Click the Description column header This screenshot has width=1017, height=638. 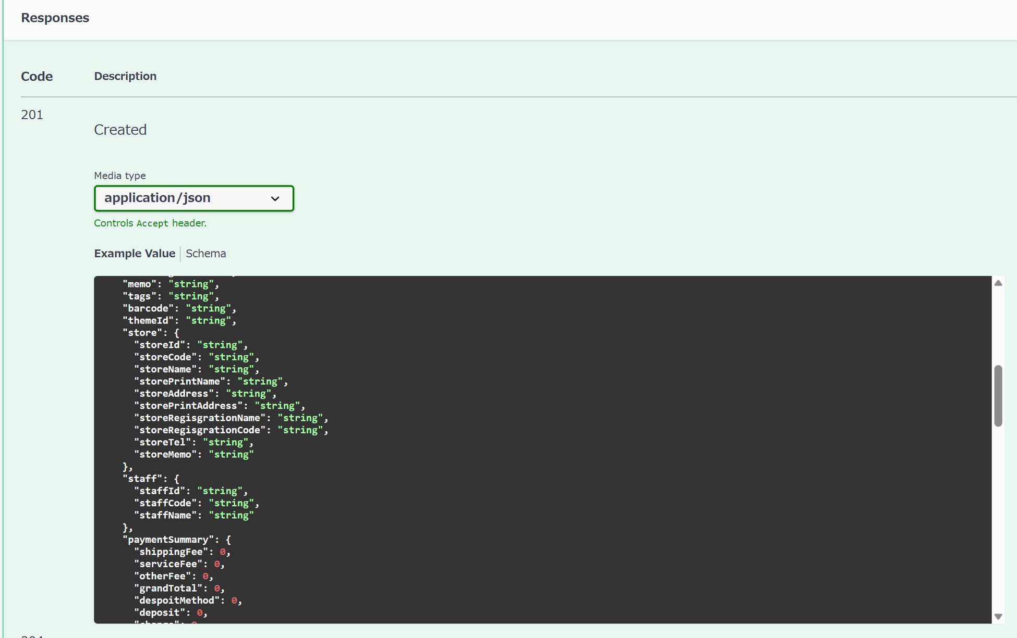point(125,76)
